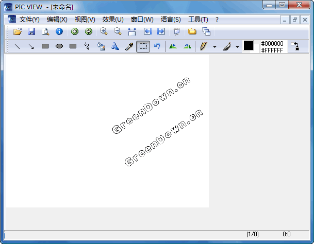Select the Rounded rectangle tool
Screen dimensions: 314x244
(73, 46)
